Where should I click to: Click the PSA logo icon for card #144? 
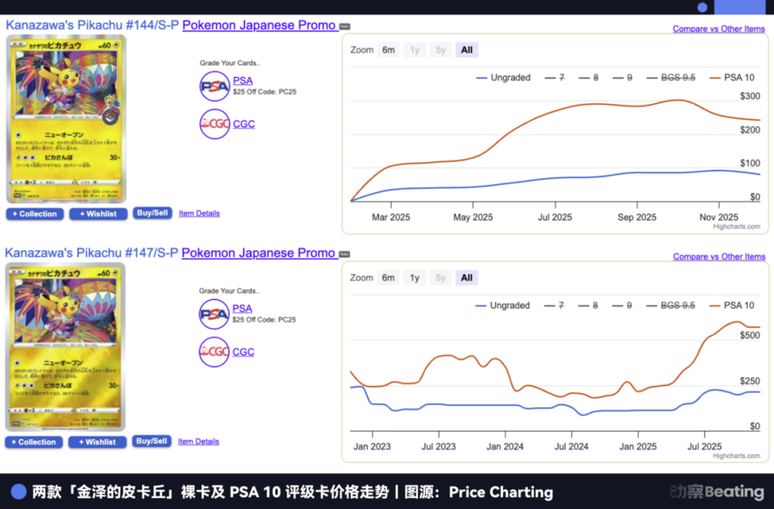pos(214,86)
